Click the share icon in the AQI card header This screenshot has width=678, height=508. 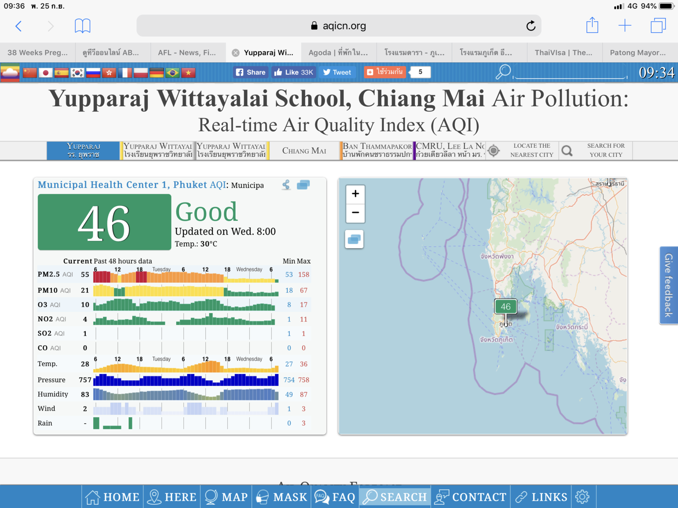[286, 185]
